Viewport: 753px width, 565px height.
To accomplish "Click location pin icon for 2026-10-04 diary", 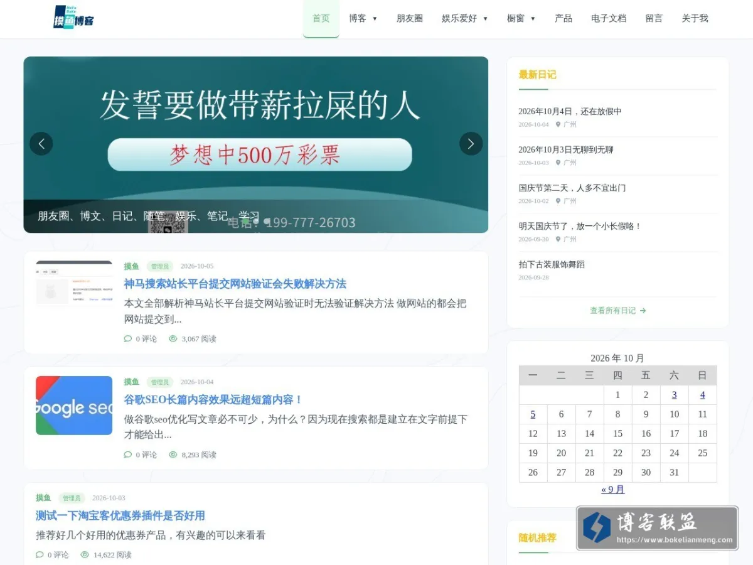I will coord(558,124).
